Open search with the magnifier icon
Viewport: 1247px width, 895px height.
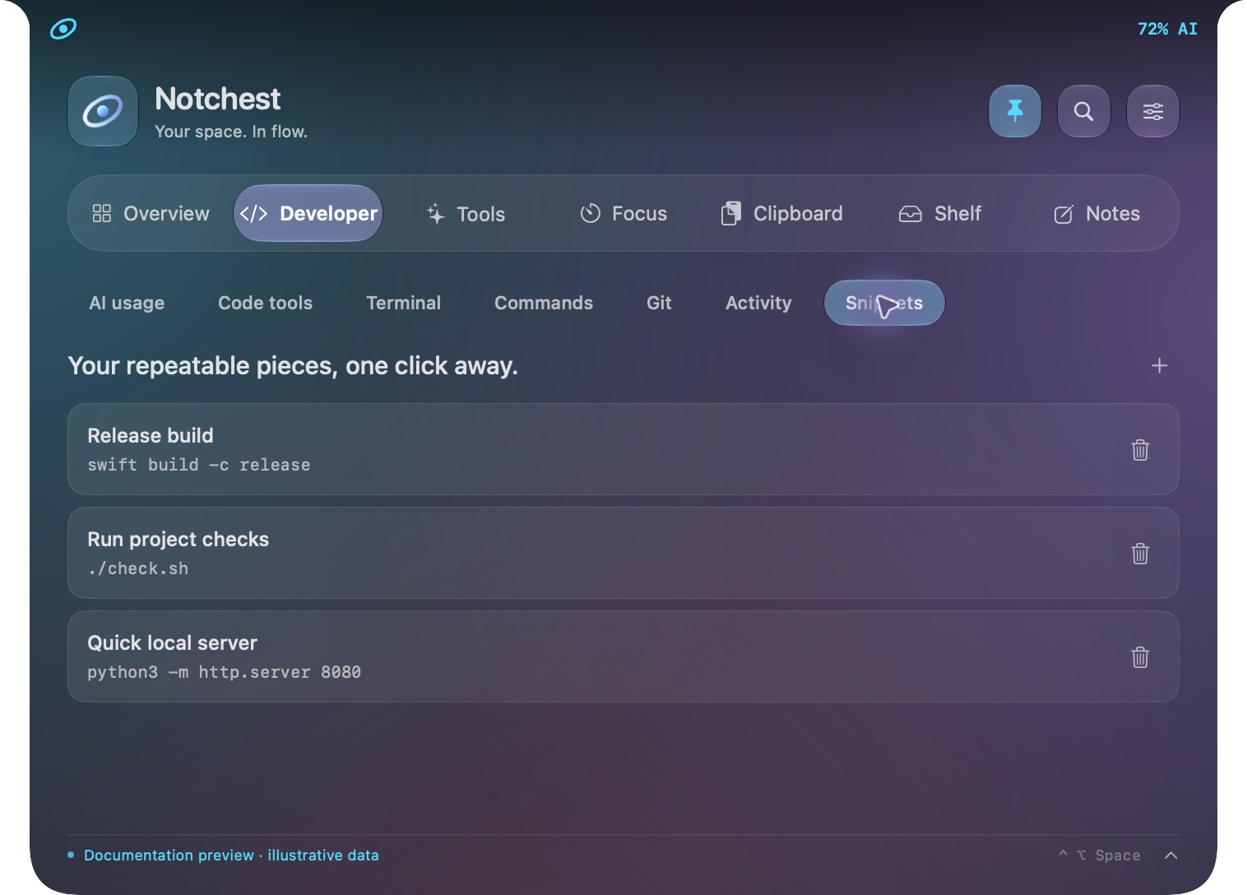[1084, 111]
